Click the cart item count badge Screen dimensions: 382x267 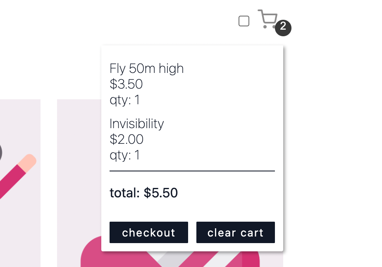[x=283, y=28]
